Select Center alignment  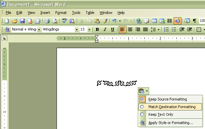pyautogui.click(x=130, y=30)
